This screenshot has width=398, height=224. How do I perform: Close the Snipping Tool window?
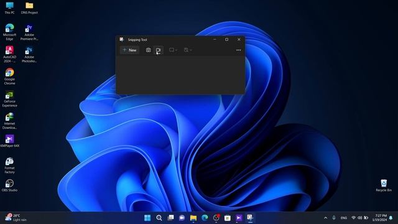(239, 40)
